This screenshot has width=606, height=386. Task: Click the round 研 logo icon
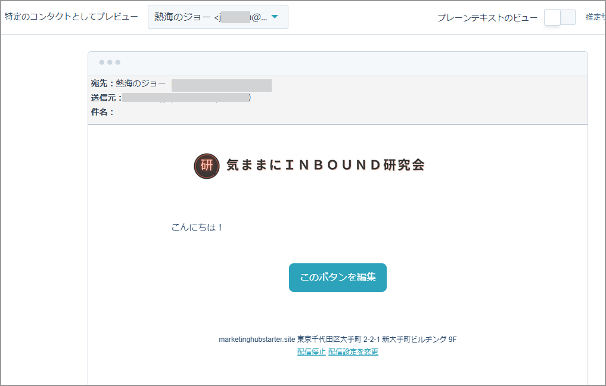click(207, 166)
